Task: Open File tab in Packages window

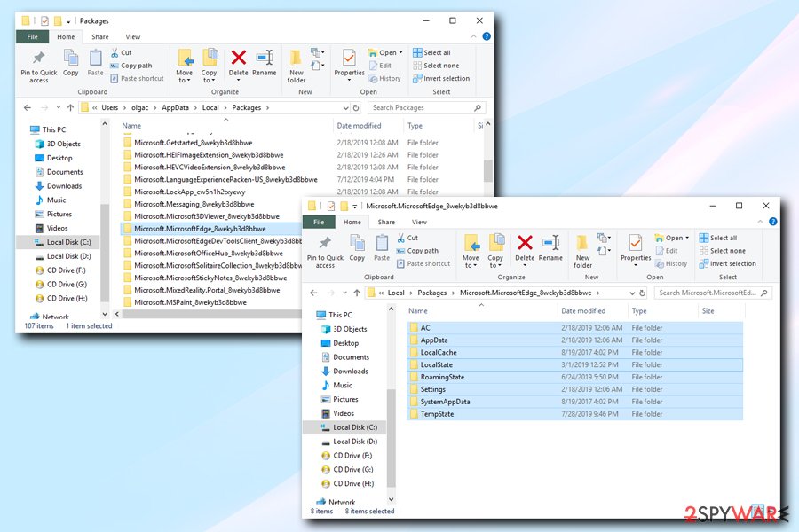Action: coord(33,36)
